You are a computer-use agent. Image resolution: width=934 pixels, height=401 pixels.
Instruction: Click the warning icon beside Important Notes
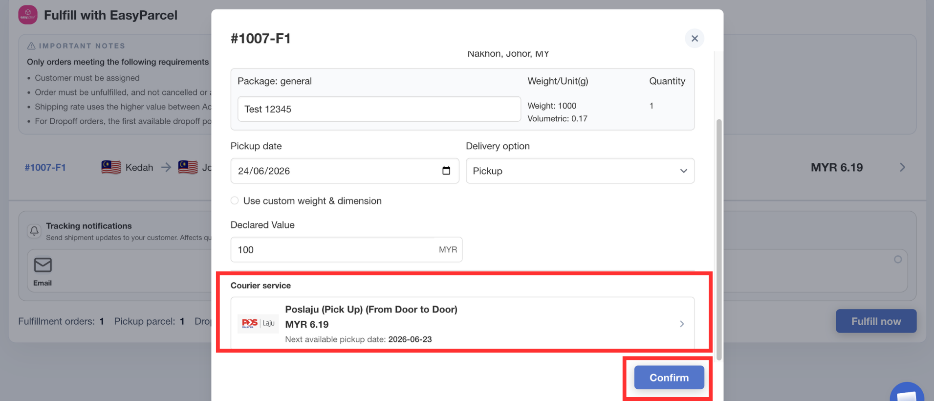click(x=31, y=45)
